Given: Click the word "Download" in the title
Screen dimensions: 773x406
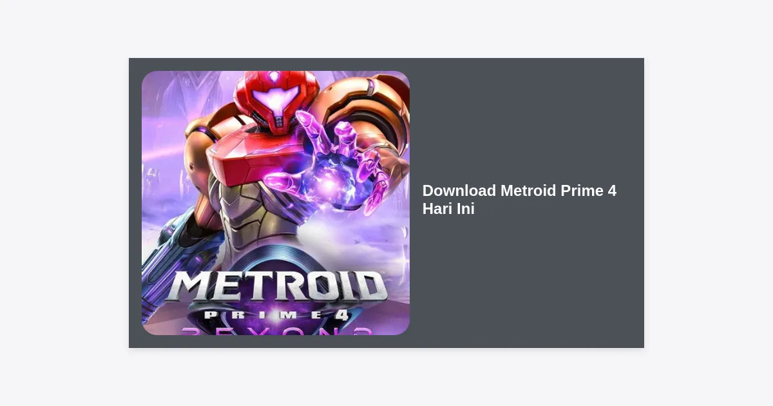Looking at the screenshot, I should tap(459, 191).
